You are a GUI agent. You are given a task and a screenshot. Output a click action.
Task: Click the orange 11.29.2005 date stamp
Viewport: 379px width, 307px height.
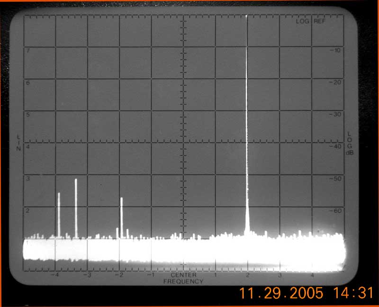(x=281, y=293)
